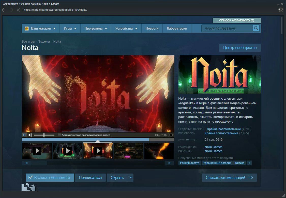Viewport: 286px width, 198px height.
Task: Click the store search input field
Action: [x=227, y=28]
